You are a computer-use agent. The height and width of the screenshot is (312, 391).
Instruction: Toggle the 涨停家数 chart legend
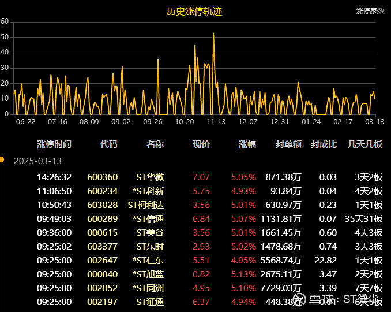click(370, 10)
